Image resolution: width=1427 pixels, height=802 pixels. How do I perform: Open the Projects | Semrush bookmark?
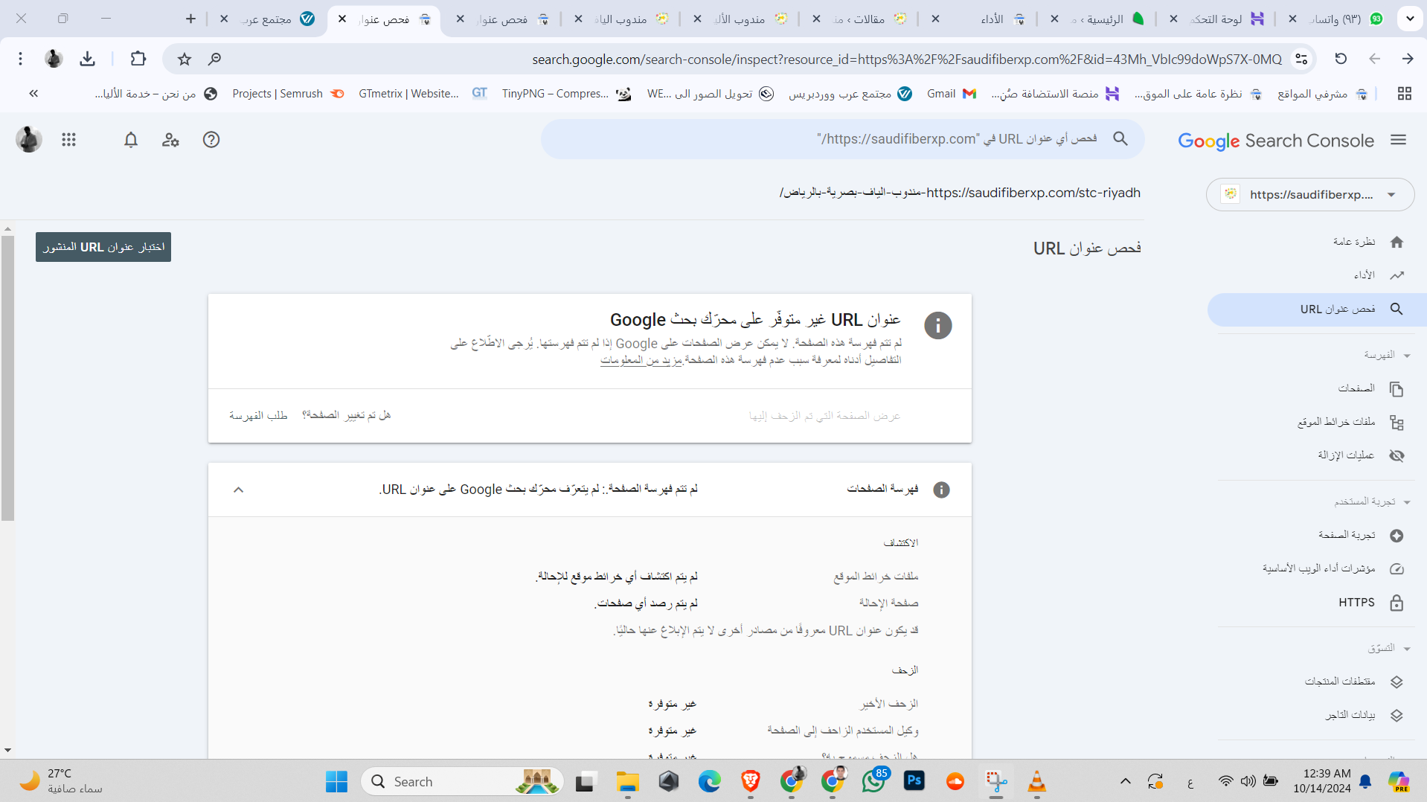288,94
